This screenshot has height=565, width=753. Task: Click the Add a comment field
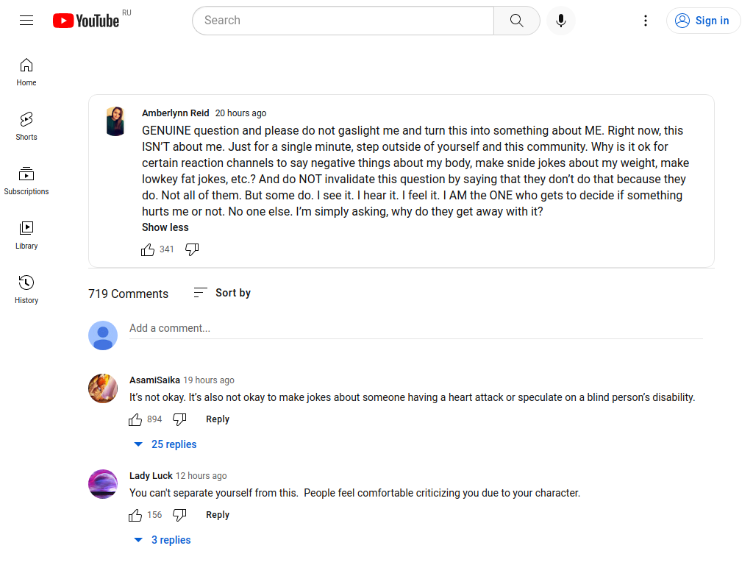tap(416, 329)
